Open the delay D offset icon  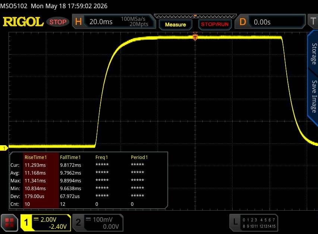point(242,22)
